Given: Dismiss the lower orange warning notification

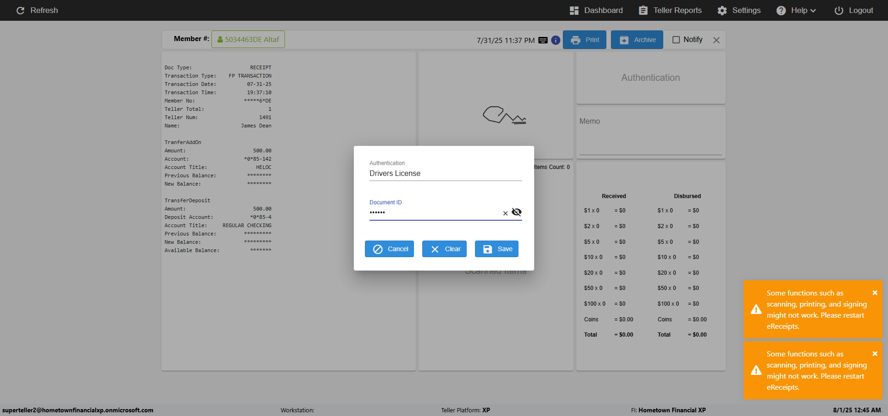Looking at the screenshot, I should (875, 354).
